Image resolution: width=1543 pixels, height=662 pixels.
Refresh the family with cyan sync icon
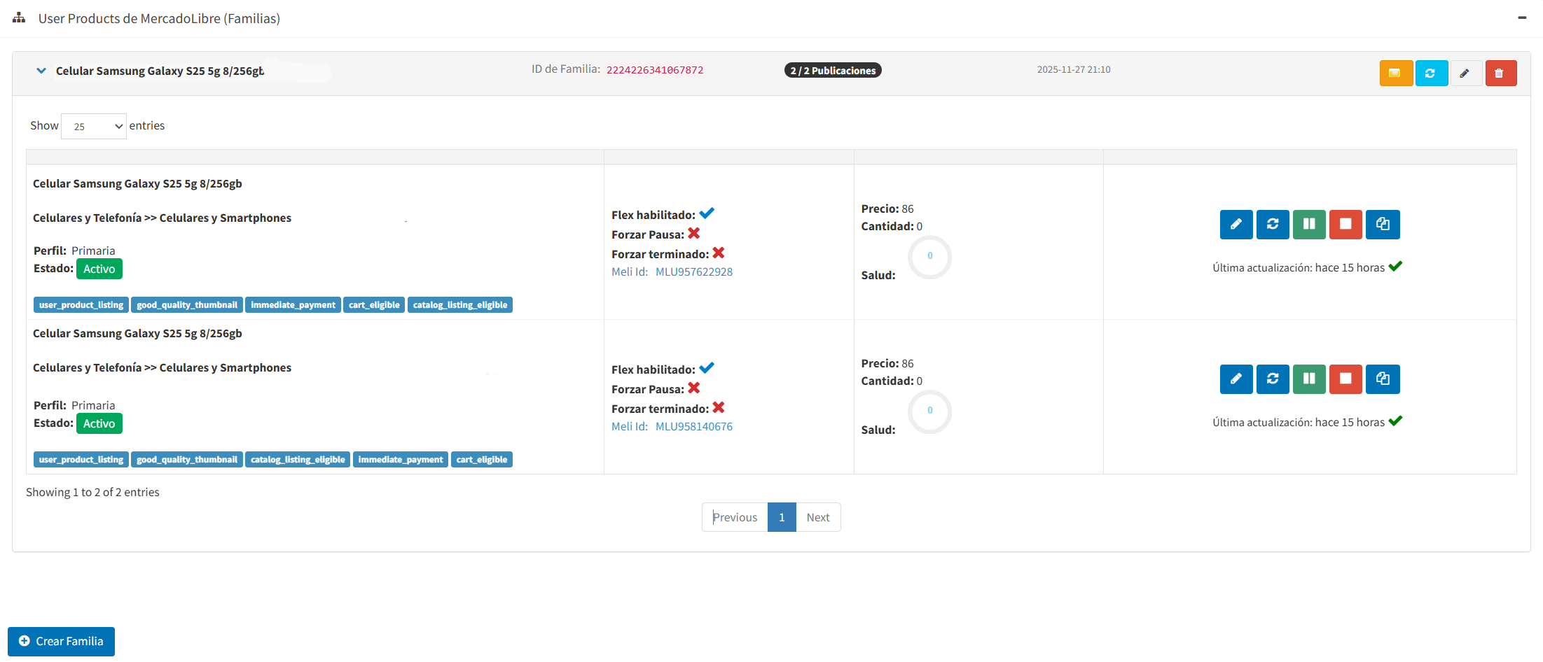coord(1431,73)
